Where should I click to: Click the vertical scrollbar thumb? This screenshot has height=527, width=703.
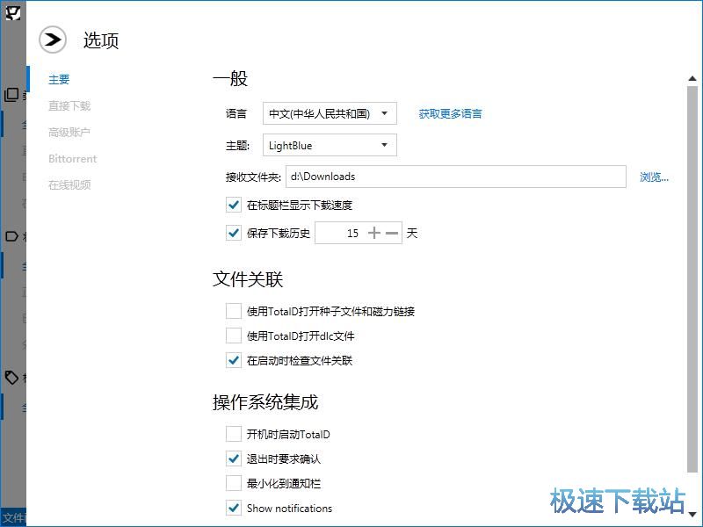692,278
